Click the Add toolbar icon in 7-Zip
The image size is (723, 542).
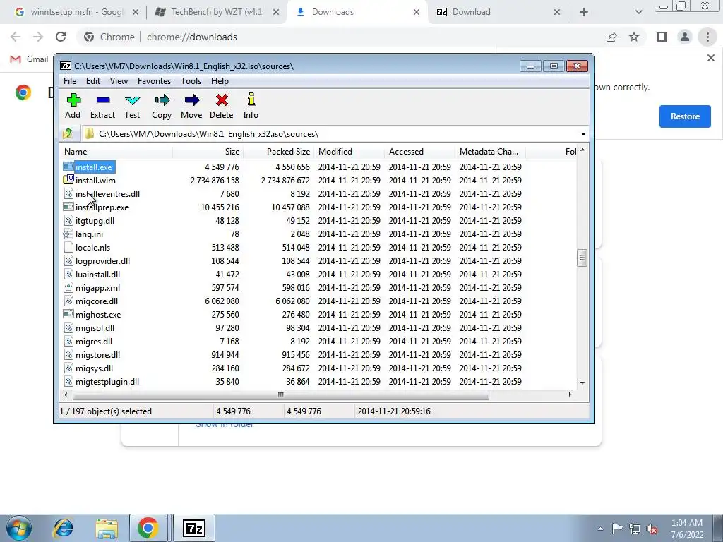pyautogui.click(x=73, y=100)
